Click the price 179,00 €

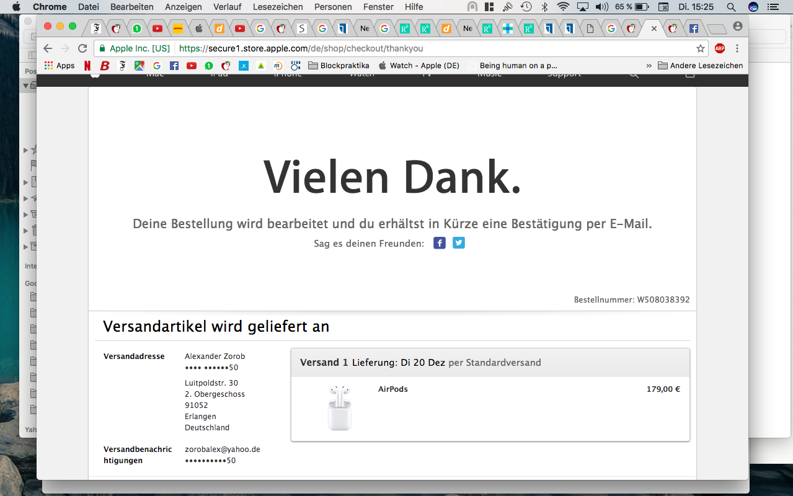(x=663, y=389)
